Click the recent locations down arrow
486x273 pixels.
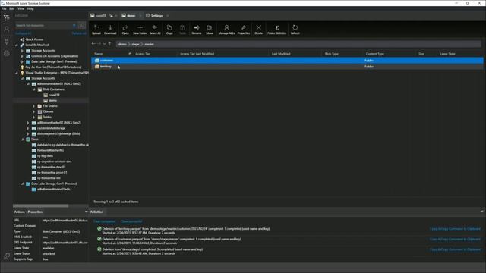click(x=105, y=44)
